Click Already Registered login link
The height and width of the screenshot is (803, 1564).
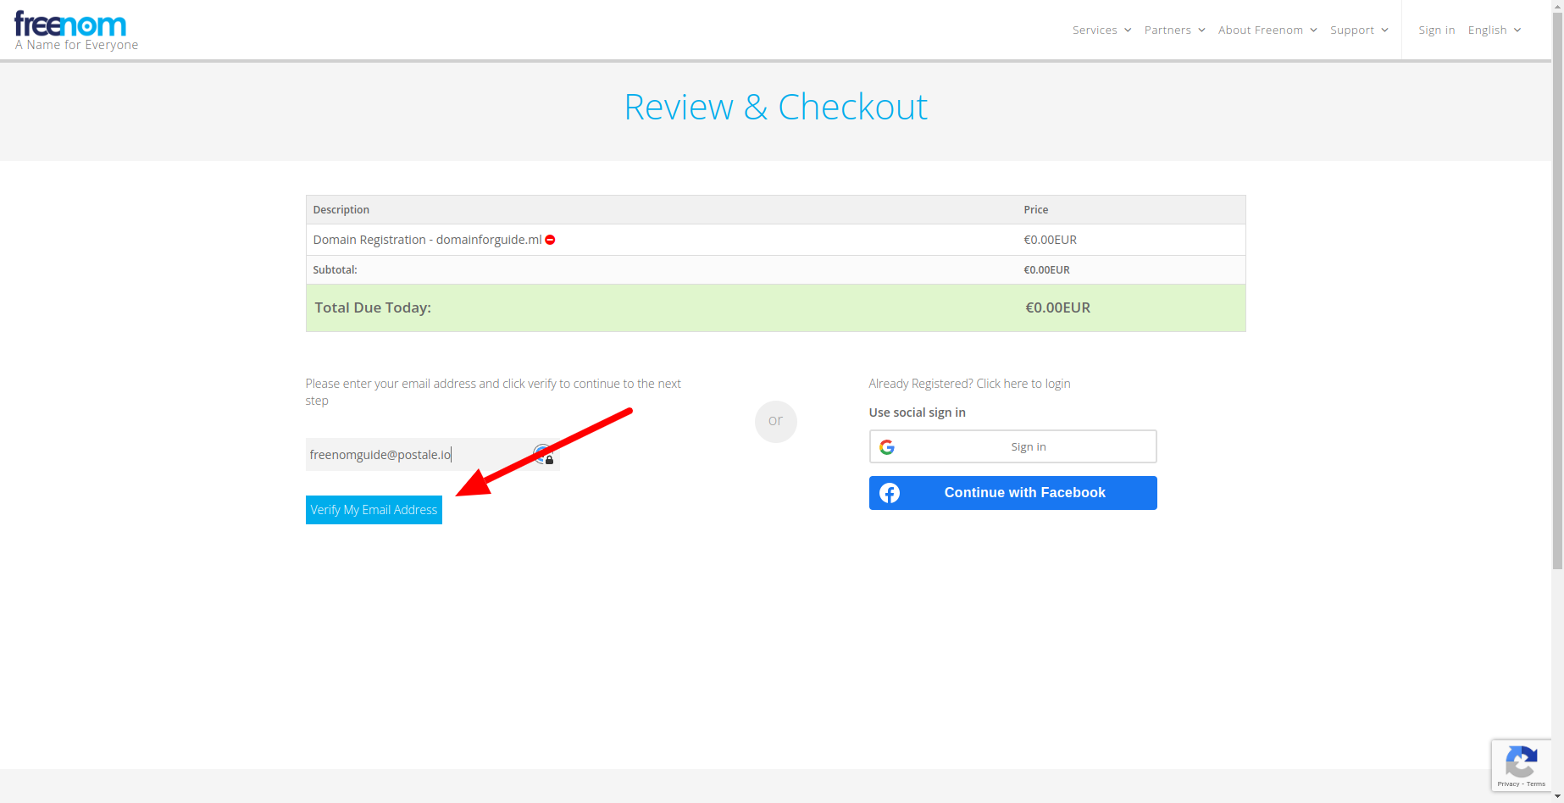pos(969,384)
